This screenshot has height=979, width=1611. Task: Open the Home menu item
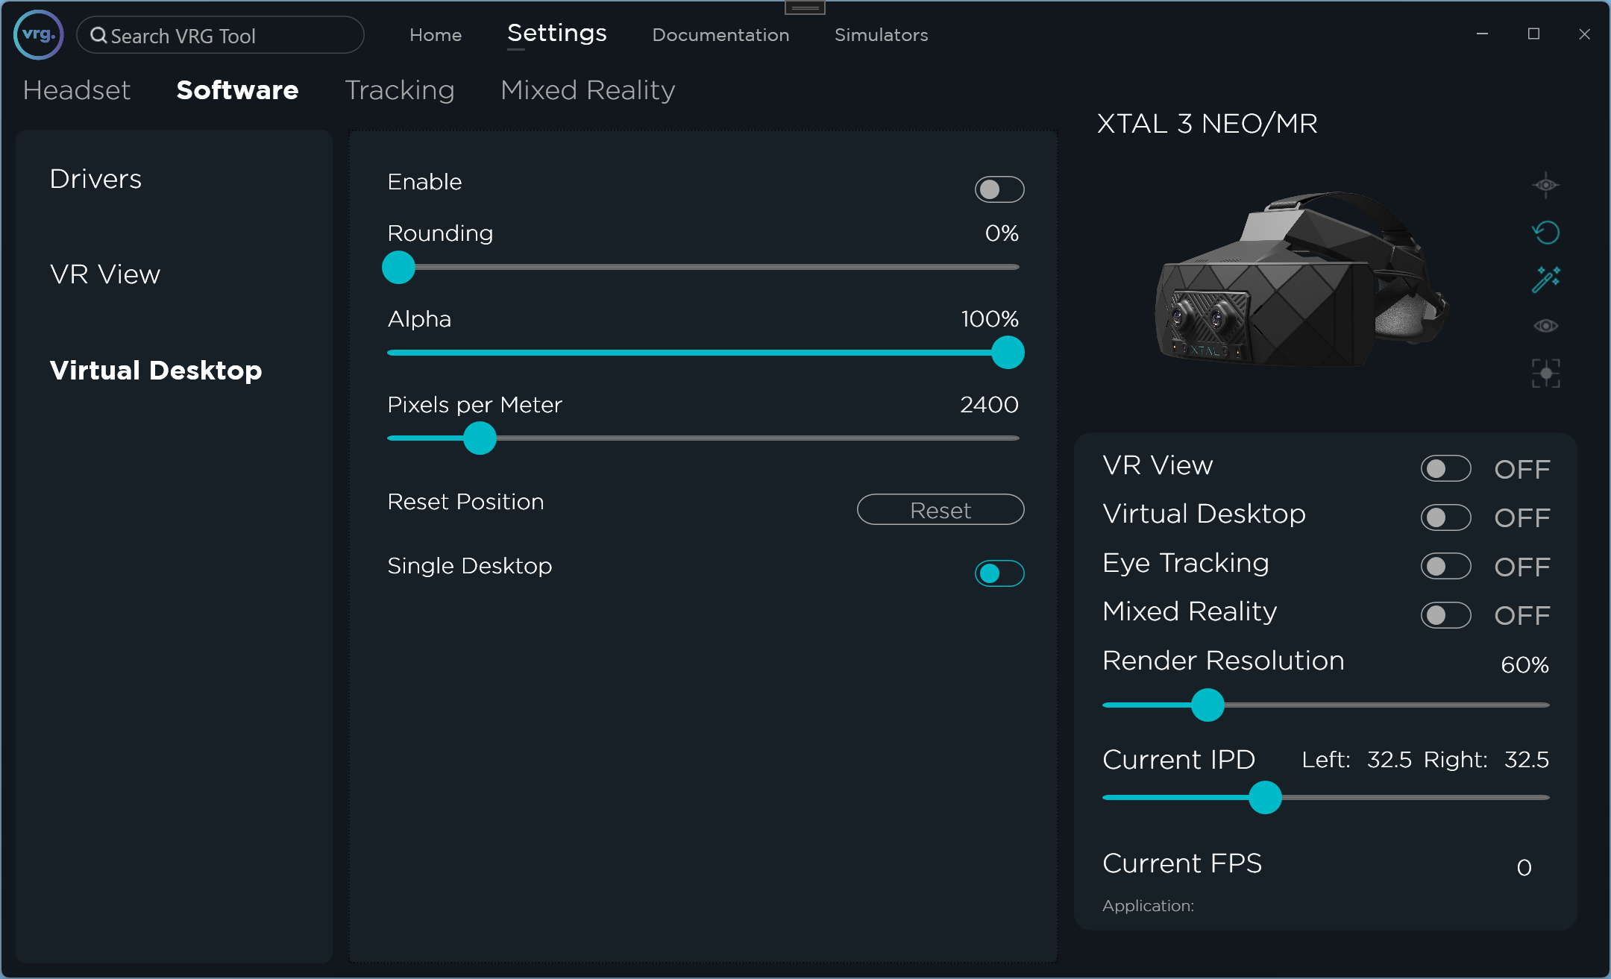coord(436,35)
